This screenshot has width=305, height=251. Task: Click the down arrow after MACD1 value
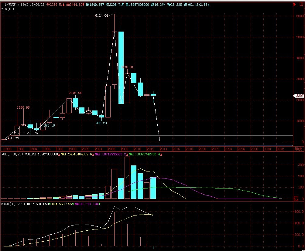tap(100, 204)
